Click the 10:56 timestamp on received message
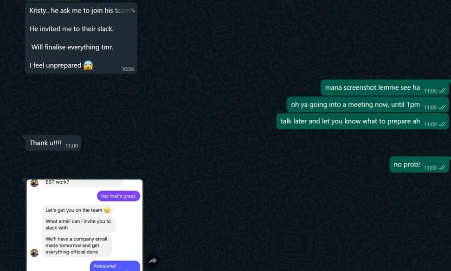Image resolution: width=451 pixels, height=271 pixels. (x=128, y=69)
